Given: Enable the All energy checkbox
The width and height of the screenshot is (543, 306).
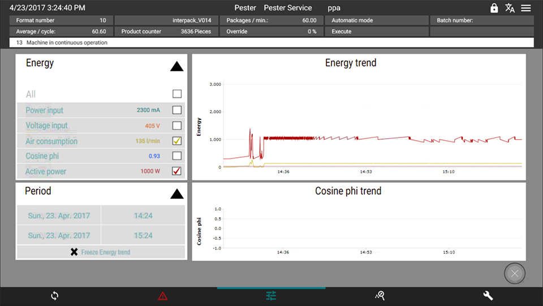Looking at the screenshot, I should (x=177, y=94).
